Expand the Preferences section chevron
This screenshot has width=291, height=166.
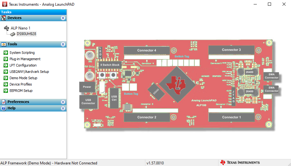click(x=63, y=102)
